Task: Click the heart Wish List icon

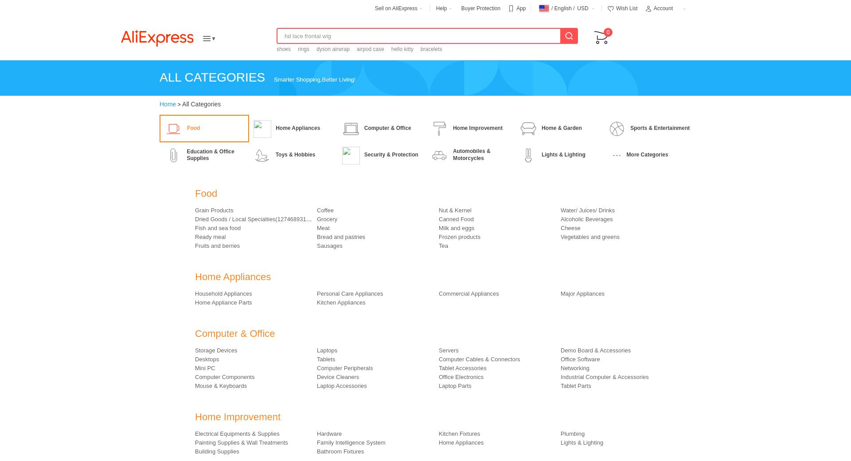Action: coord(610,9)
